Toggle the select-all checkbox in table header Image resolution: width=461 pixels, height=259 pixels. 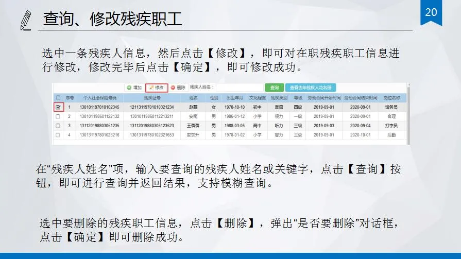(x=58, y=97)
